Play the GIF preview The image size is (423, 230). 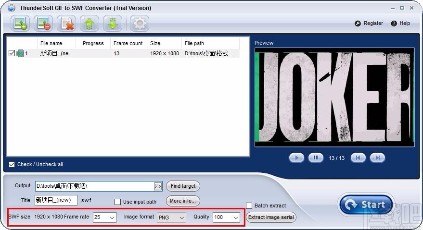click(x=296, y=158)
